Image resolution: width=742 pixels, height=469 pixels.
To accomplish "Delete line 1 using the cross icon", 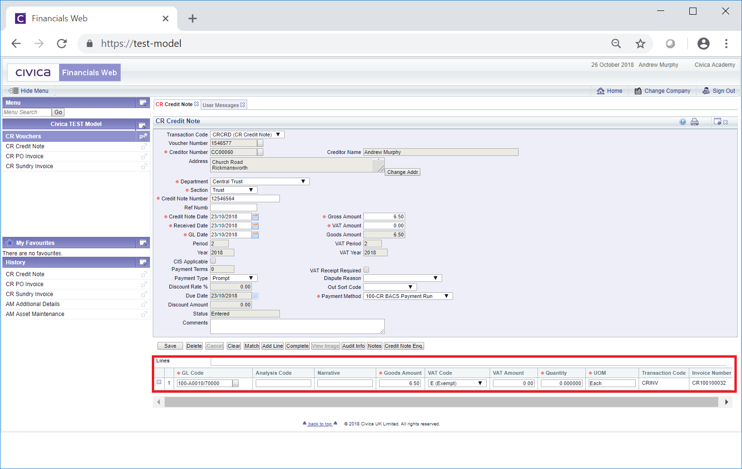I will click(159, 382).
